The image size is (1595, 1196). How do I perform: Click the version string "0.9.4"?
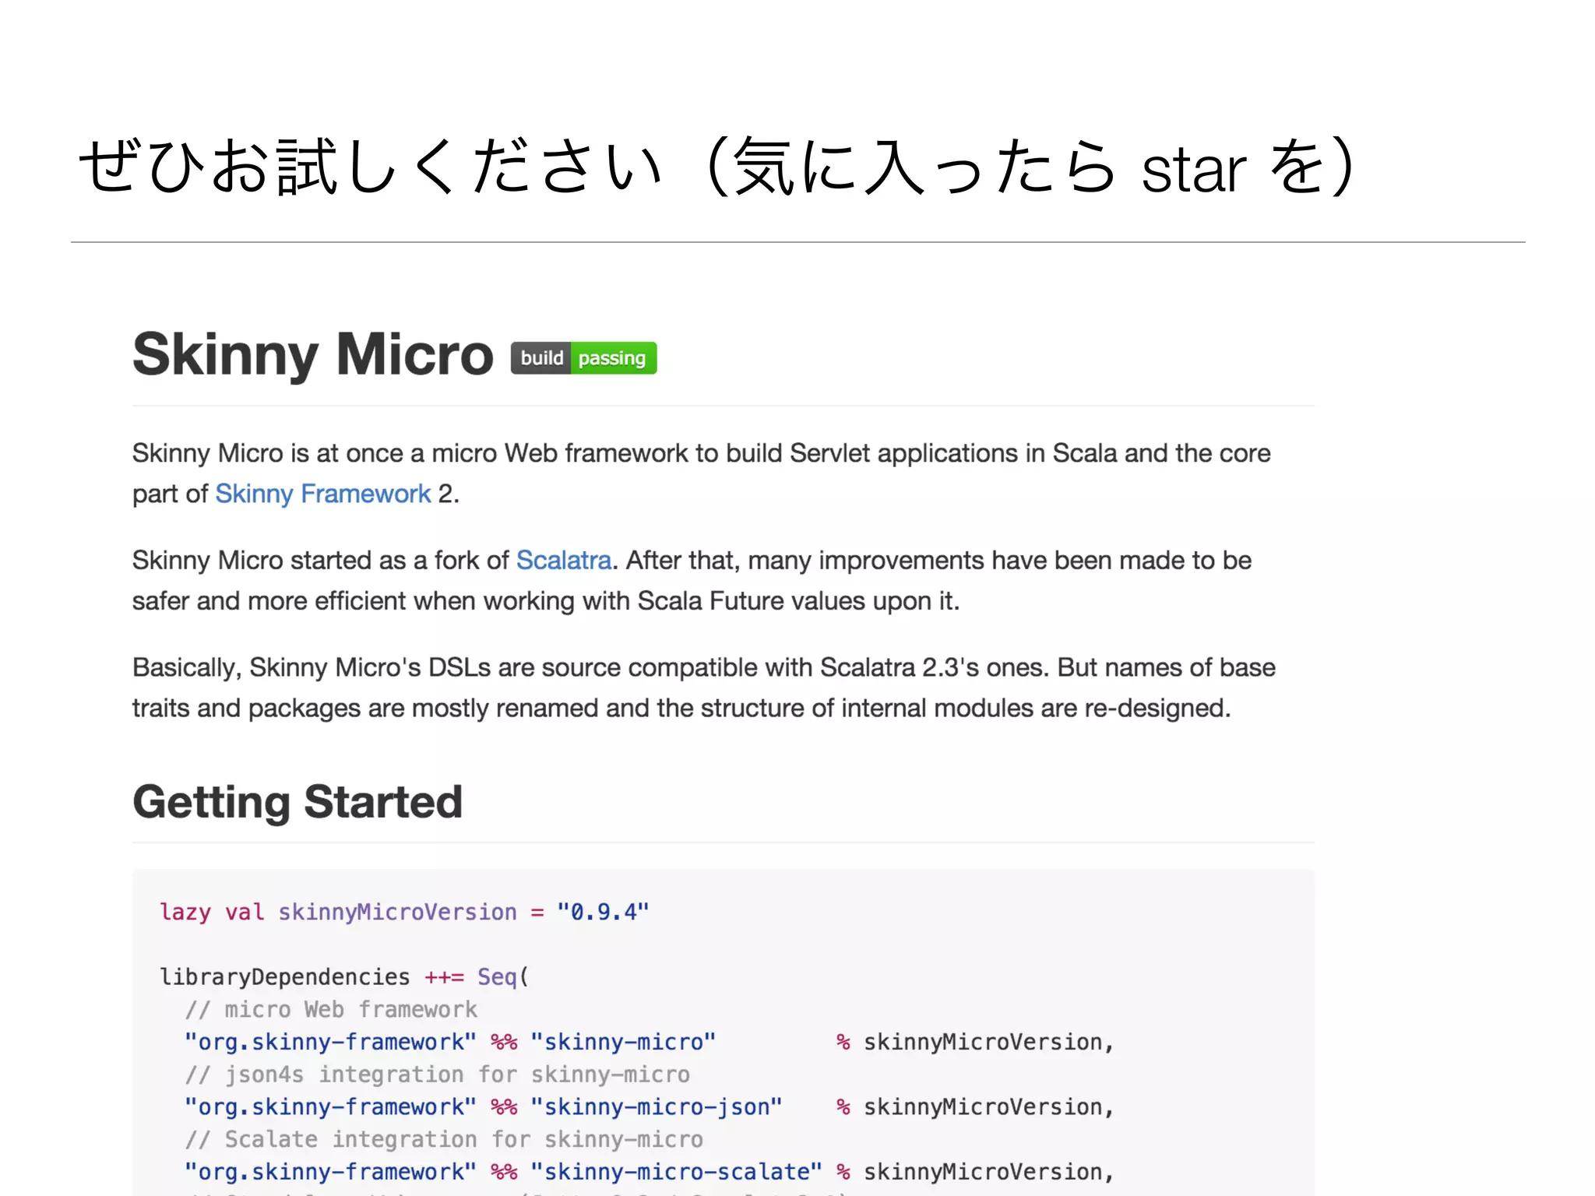pos(603,912)
